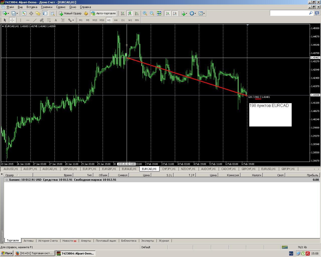Select the D1 timeframe
321x257 pixels.
pos(123,20)
